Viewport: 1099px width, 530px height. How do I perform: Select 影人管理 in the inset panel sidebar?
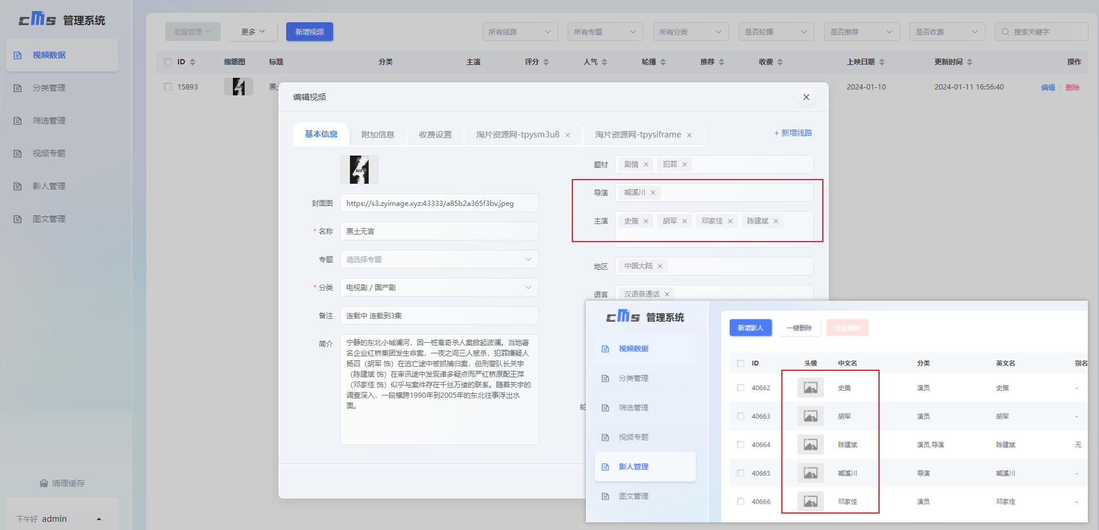645,467
